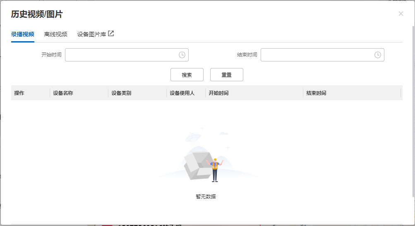
Task: Click the 历史视频/图片 dialog title
Action: (37, 14)
